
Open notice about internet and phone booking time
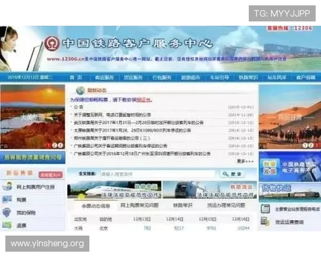(x=112, y=115)
